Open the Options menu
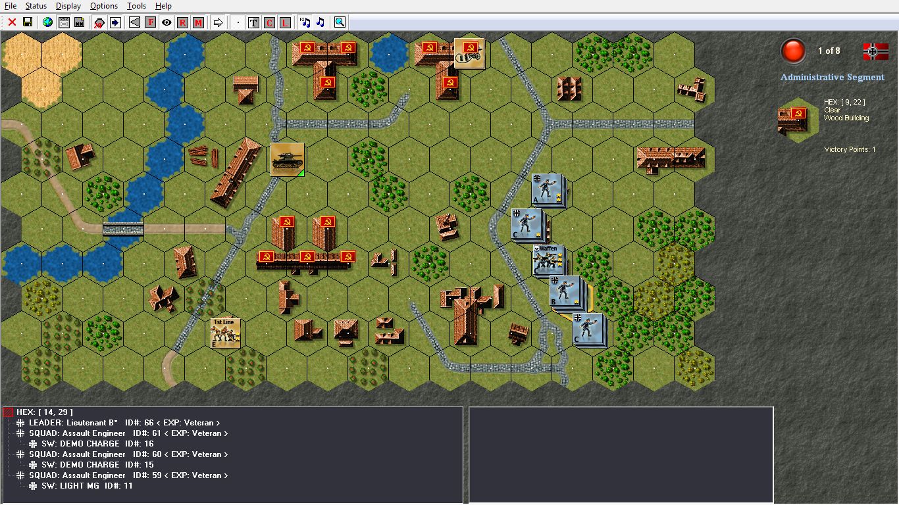The image size is (899, 505). [x=104, y=6]
